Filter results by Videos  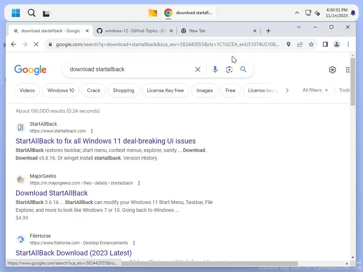[x=27, y=90]
